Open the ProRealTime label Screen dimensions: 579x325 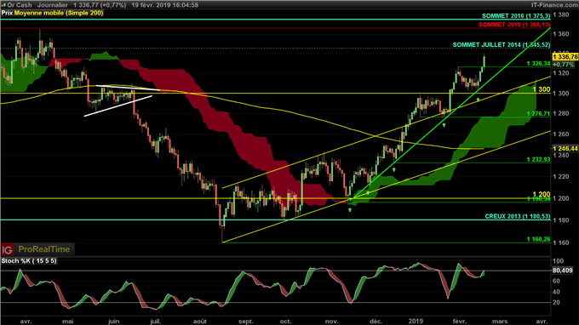click(44, 250)
